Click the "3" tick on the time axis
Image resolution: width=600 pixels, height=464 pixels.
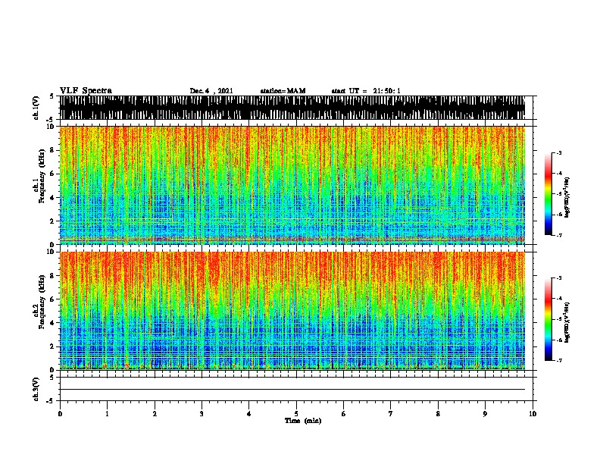202,414
